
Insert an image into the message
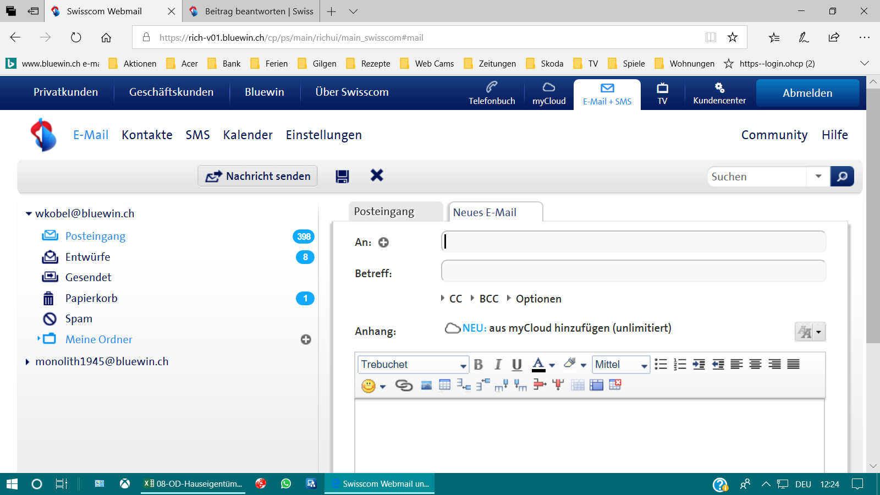[x=426, y=385]
